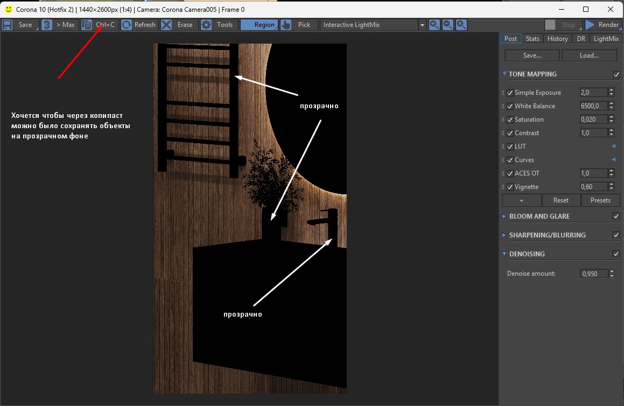Send render to Max button

click(x=65, y=25)
